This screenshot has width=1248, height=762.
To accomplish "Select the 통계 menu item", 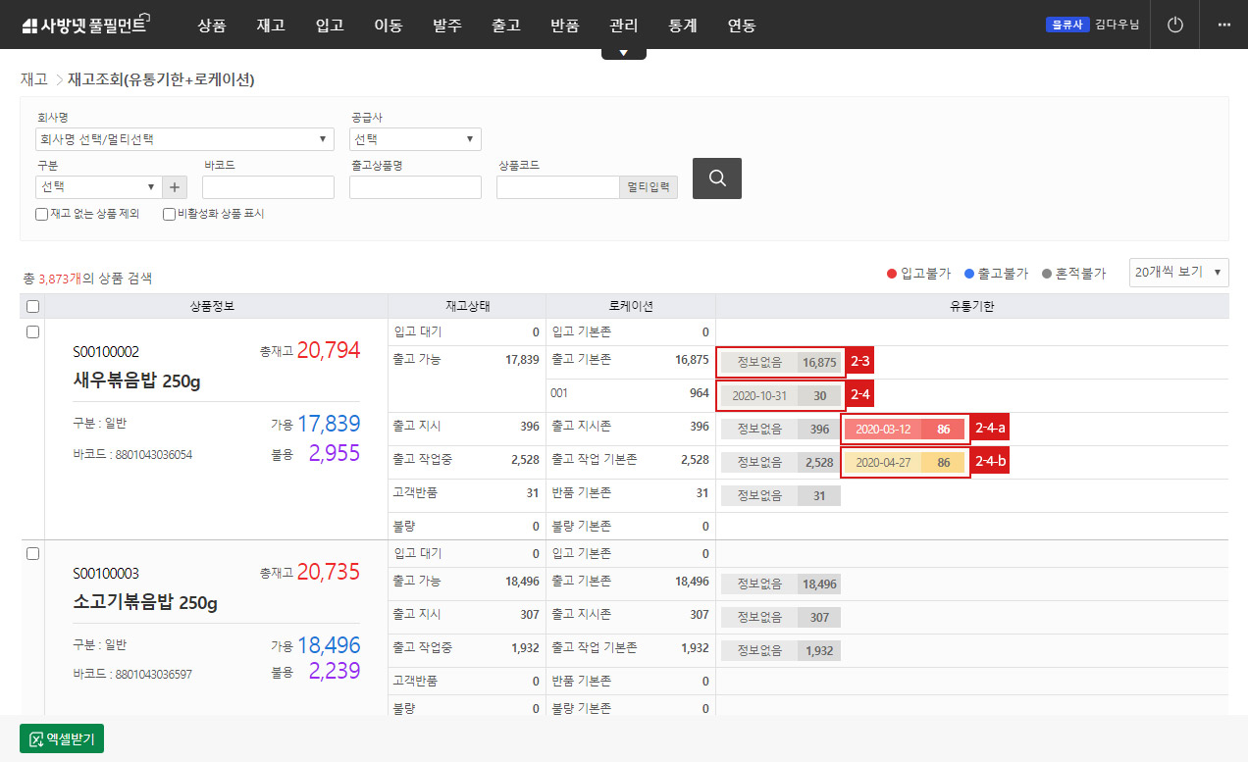I will coord(682,26).
